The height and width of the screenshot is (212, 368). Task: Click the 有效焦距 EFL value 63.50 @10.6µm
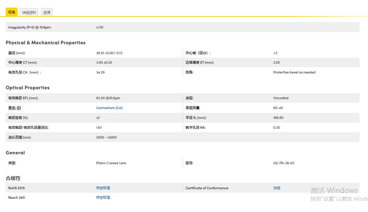tap(108, 98)
